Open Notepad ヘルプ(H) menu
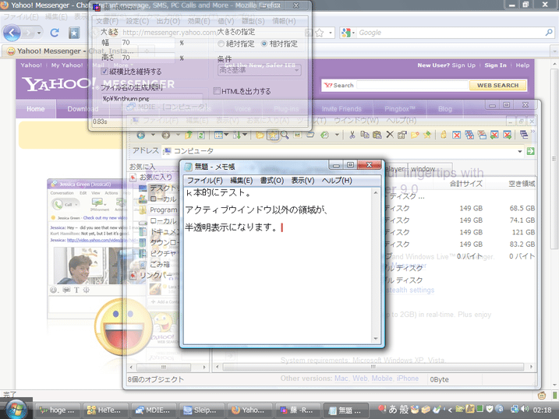Viewport: 559px width, 419px height. (337, 181)
